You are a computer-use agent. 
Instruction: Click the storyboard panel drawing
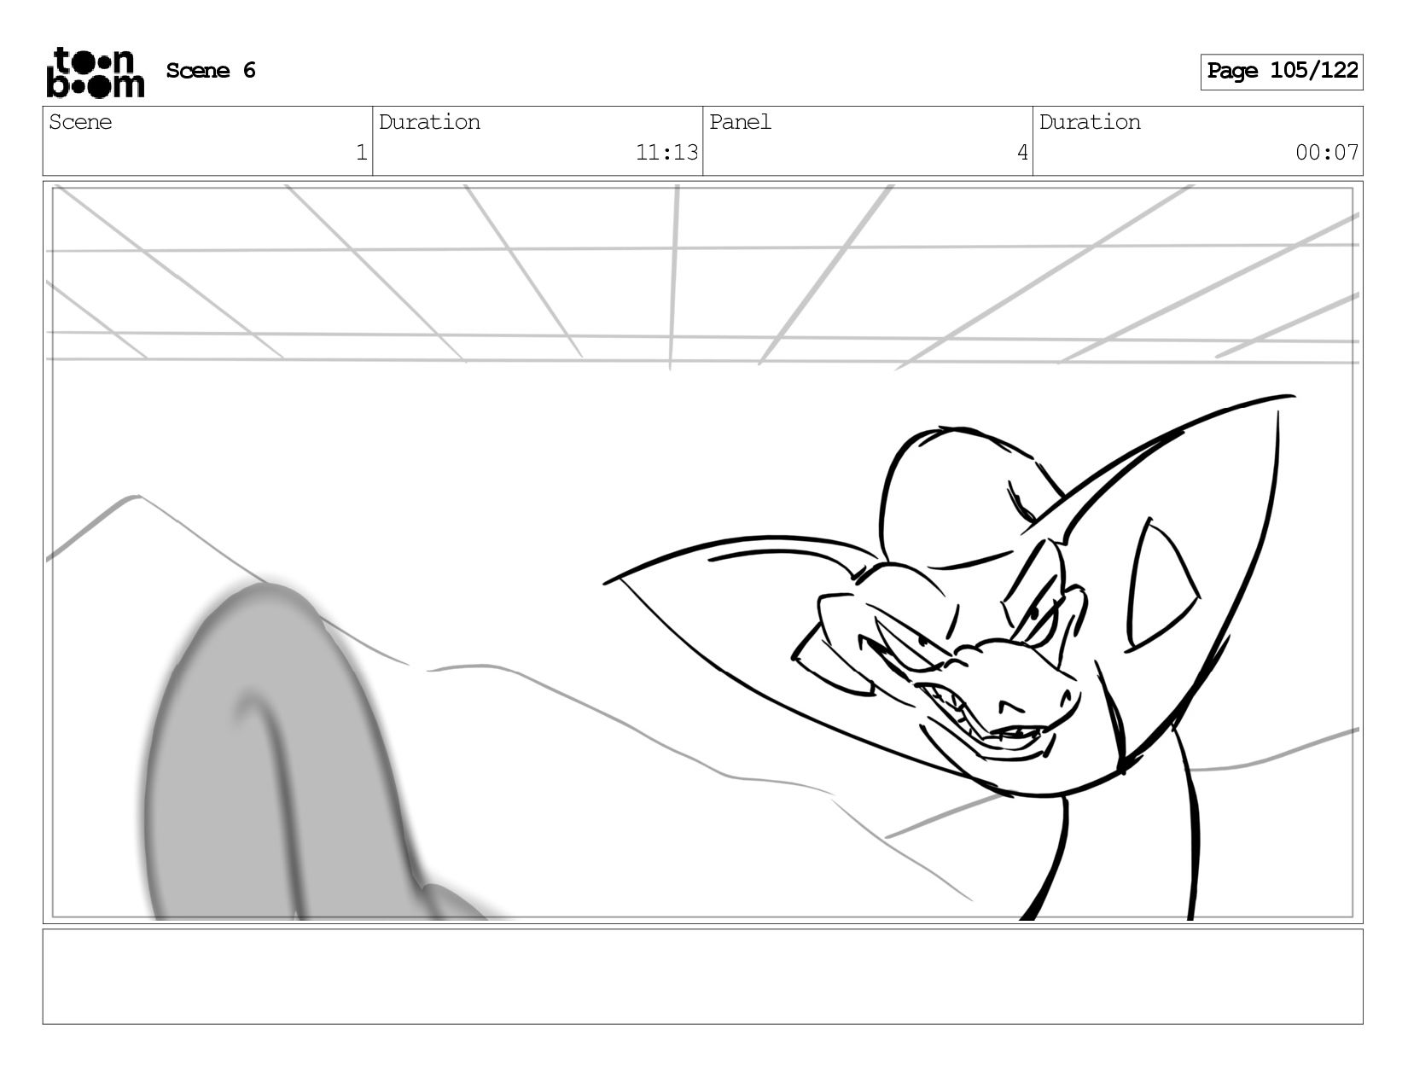tap(703, 552)
